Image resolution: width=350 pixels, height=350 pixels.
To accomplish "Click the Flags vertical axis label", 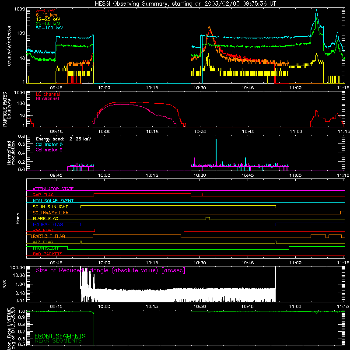I will (x=18, y=218).
